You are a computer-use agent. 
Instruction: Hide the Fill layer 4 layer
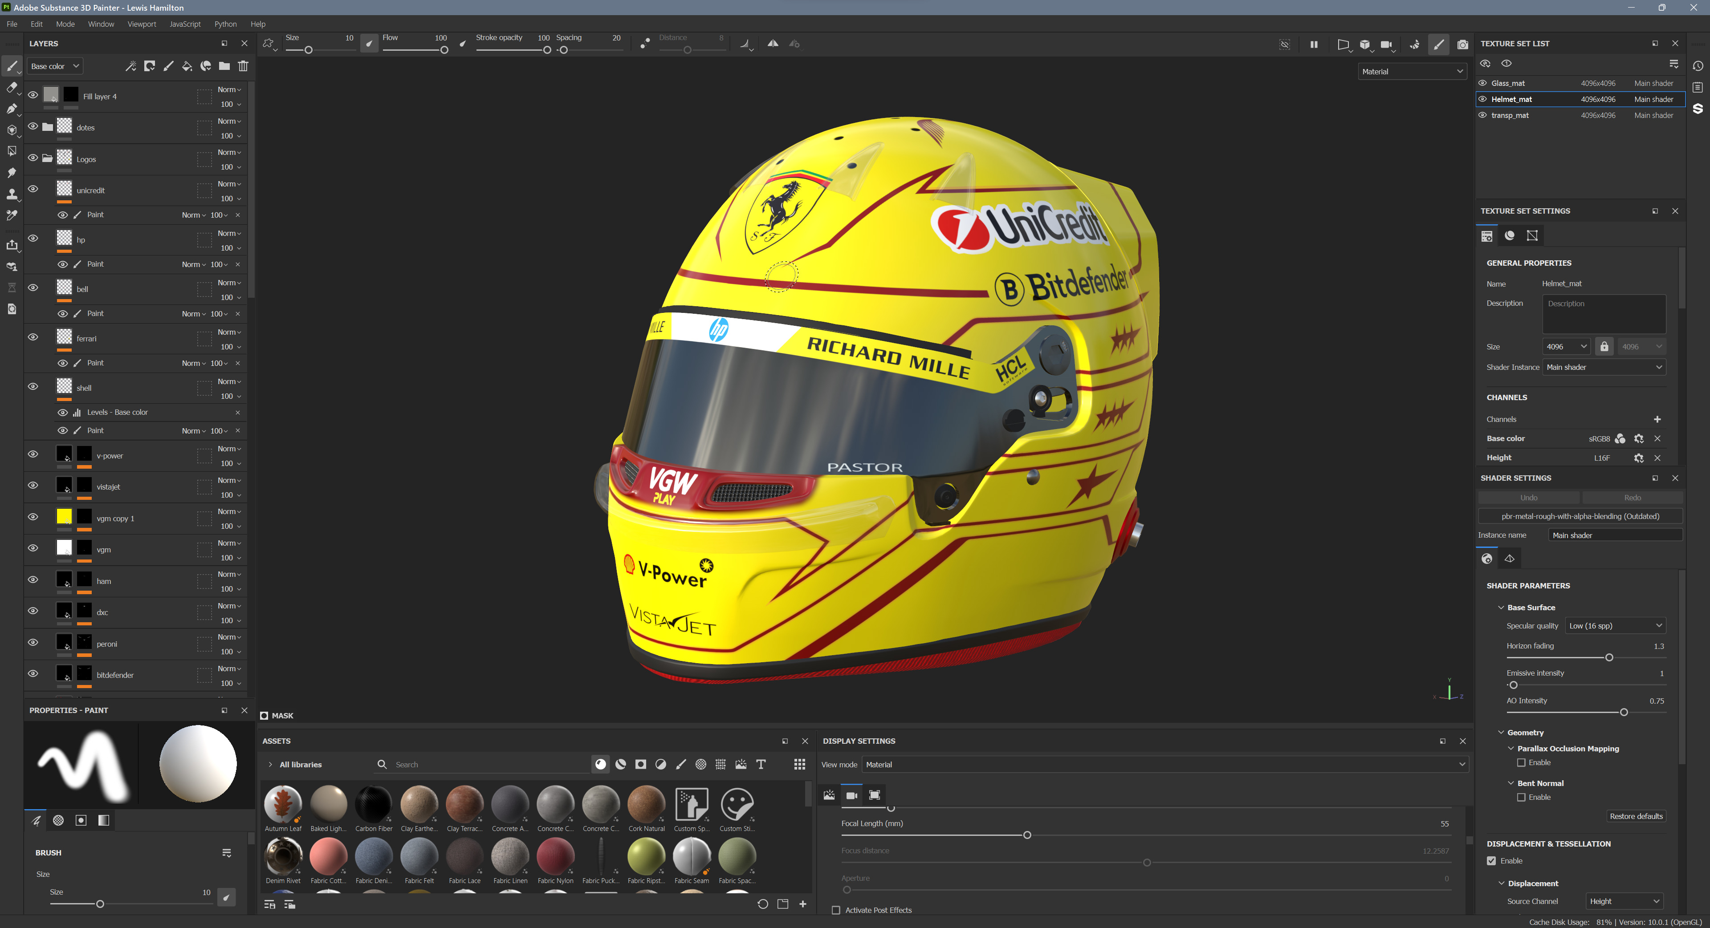[33, 95]
